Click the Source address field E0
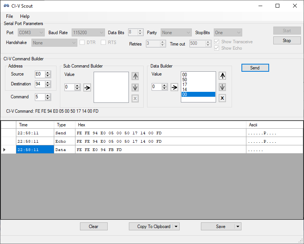304x244 pixels. [x=40, y=74]
